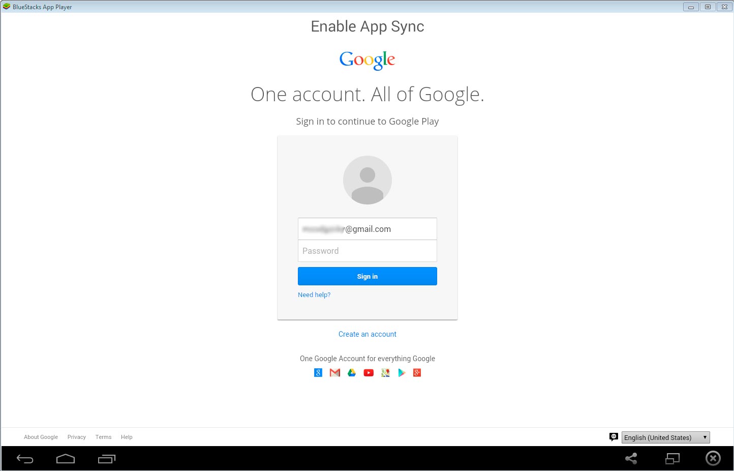Image resolution: width=734 pixels, height=471 pixels.
Task: Click the Google Maps icon
Action: (385, 373)
